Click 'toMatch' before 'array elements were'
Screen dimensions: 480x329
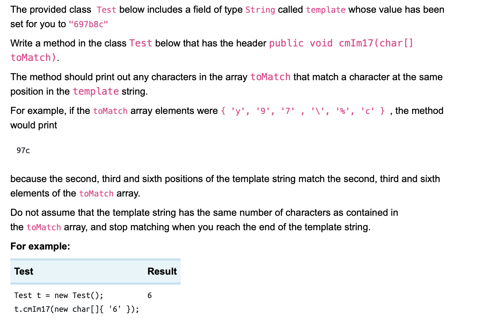tap(110, 111)
